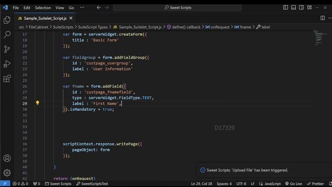Select the Sample_Suitelet_Script.js breadcrumb
The image size is (332, 187).
point(137,27)
